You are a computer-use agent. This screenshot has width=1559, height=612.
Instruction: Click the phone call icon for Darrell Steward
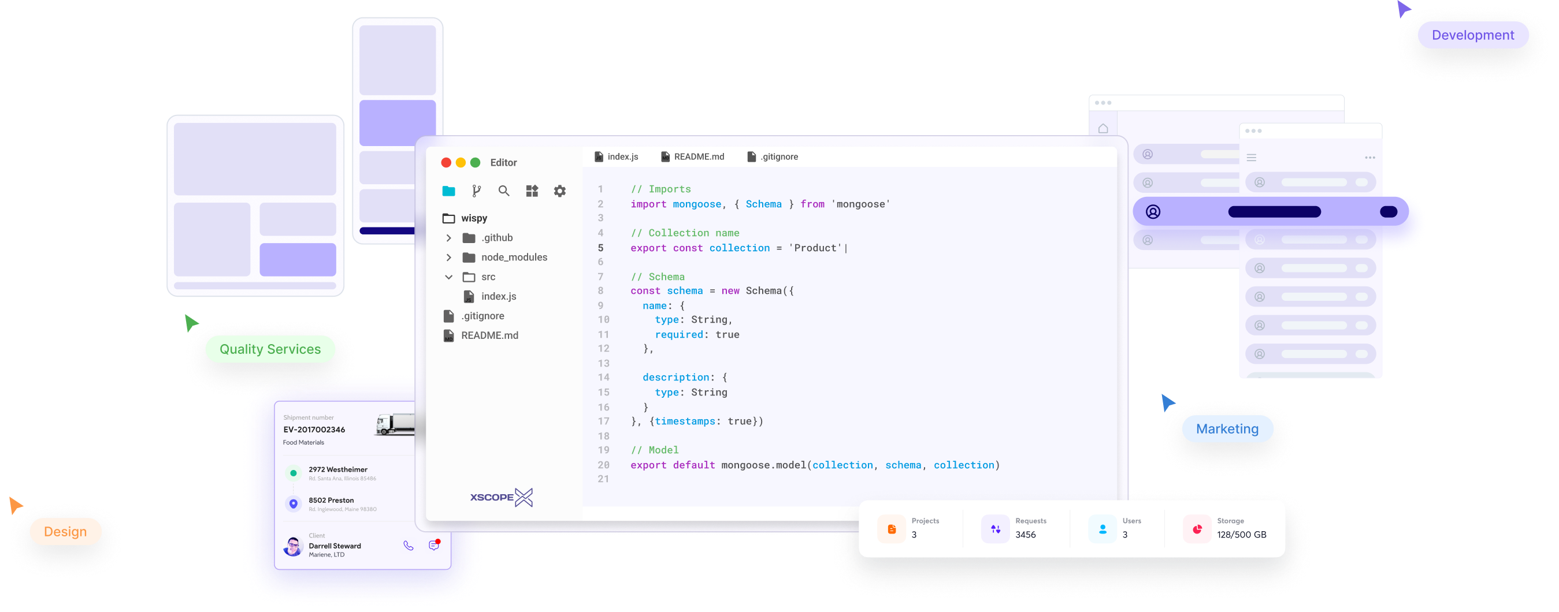tap(409, 546)
